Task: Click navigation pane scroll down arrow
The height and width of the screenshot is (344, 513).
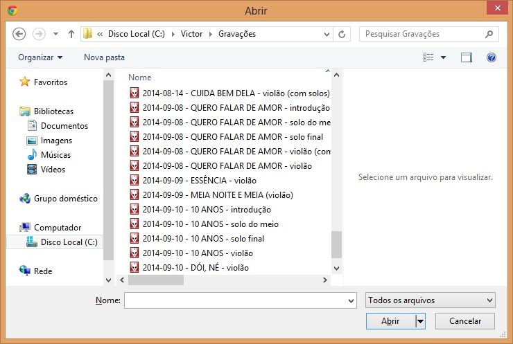Action: point(108,280)
